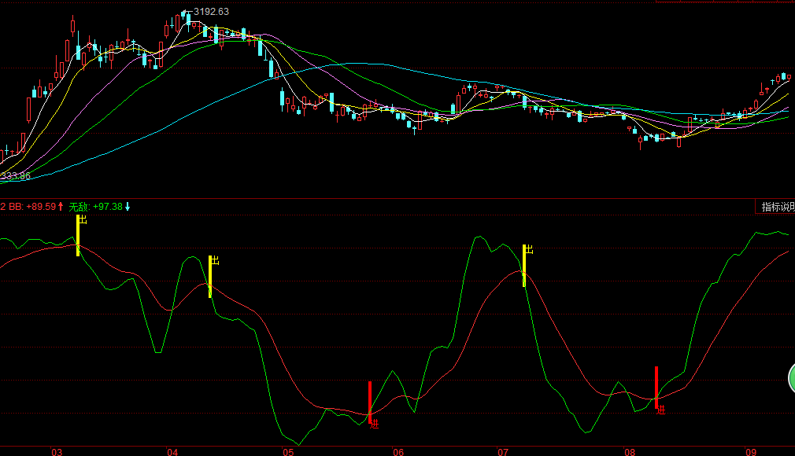The width and height of the screenshot is (795, 456).
Task: Click the 05 month label on time axis
Action: [x=288, y=451]
